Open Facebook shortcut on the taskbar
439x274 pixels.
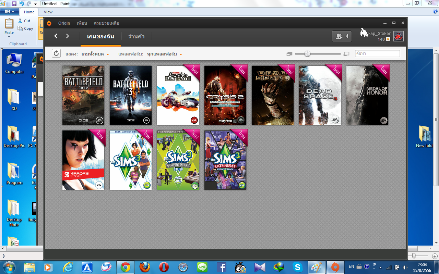pyautogui.click(x=222, y=267)
